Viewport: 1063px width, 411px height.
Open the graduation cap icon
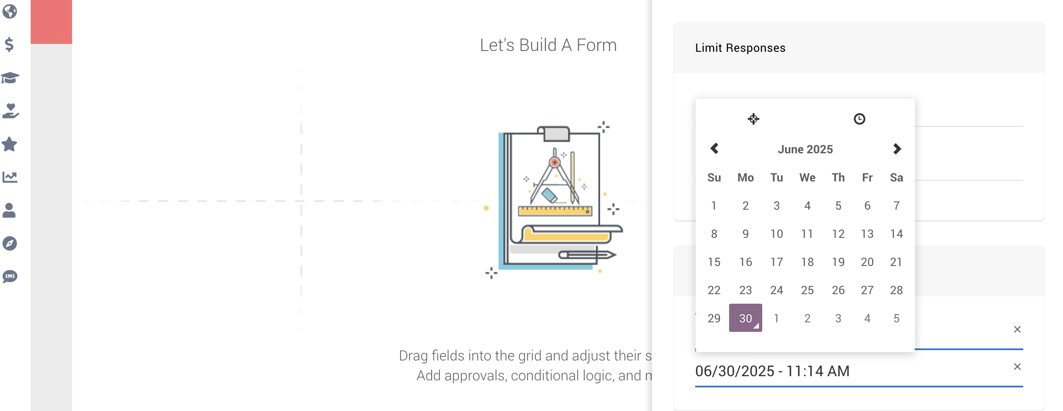pyautogui.click(x=10, y=77)
